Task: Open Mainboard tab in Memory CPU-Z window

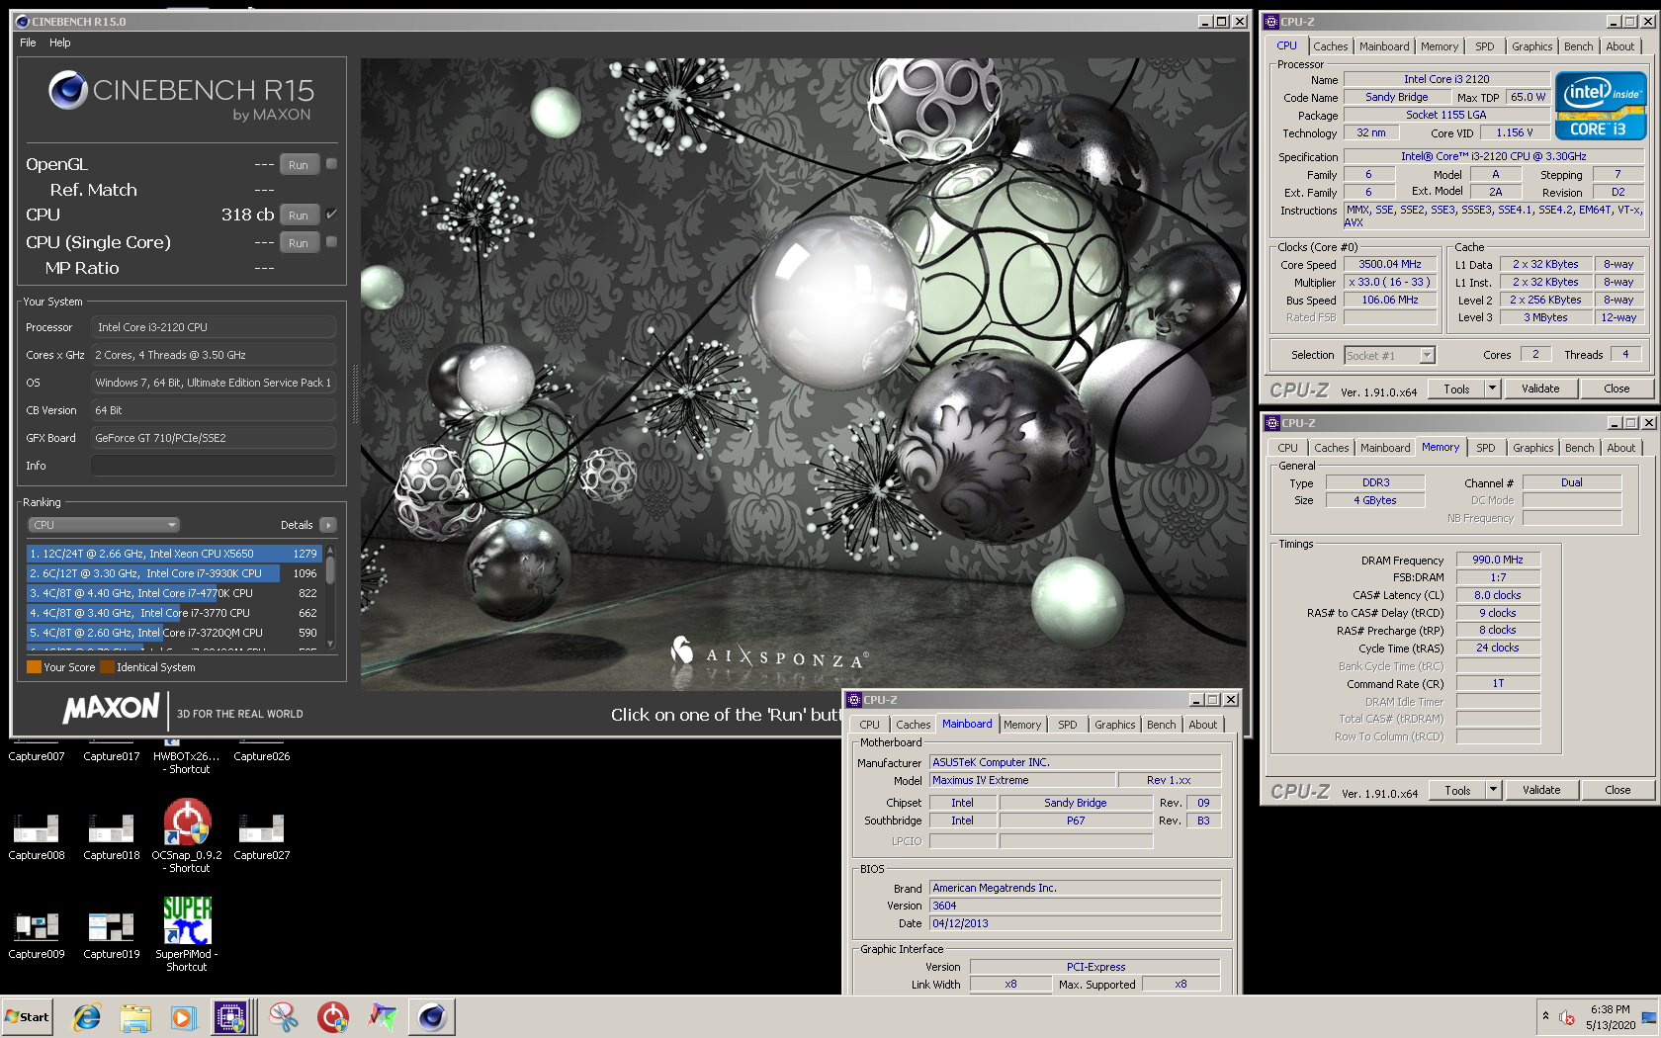Action: coord(1385,448)
